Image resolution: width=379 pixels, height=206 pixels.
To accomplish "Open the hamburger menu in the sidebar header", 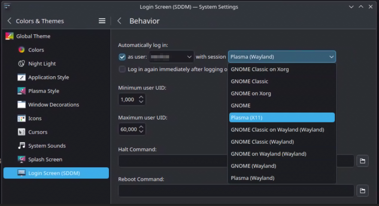I will point(102,21).
